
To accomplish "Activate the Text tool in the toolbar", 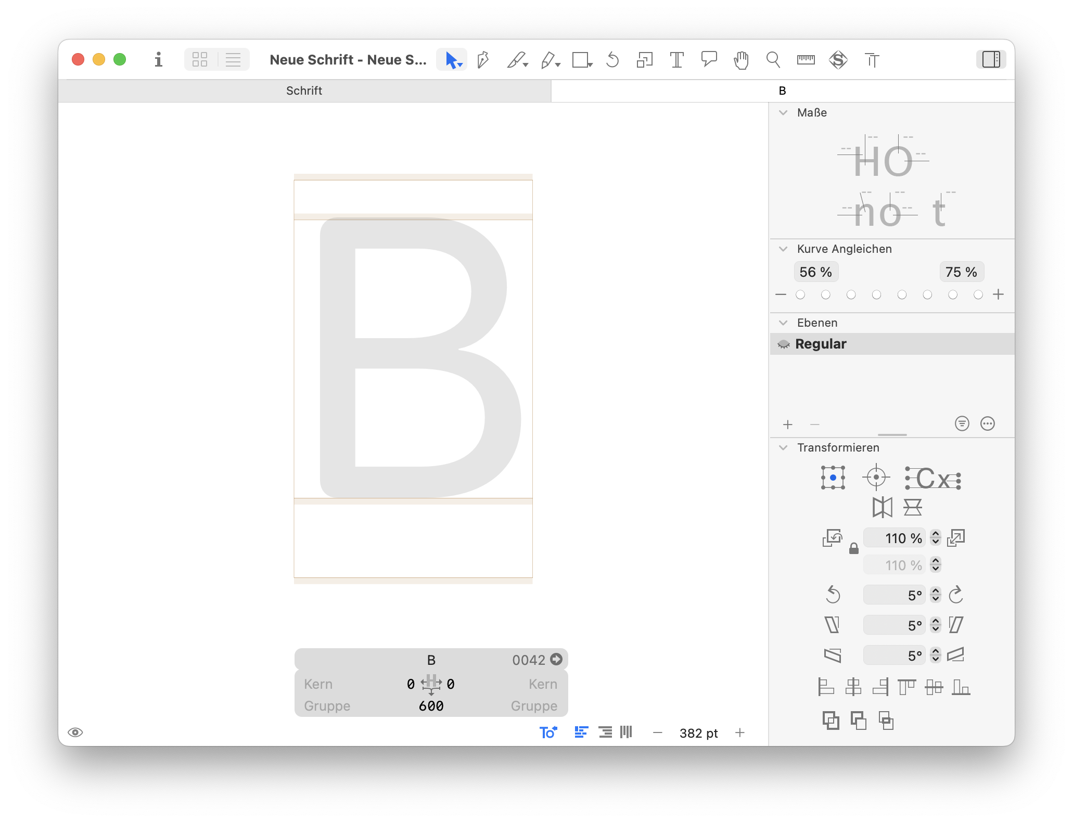I will pyautogui.click(x=676, y=59).
